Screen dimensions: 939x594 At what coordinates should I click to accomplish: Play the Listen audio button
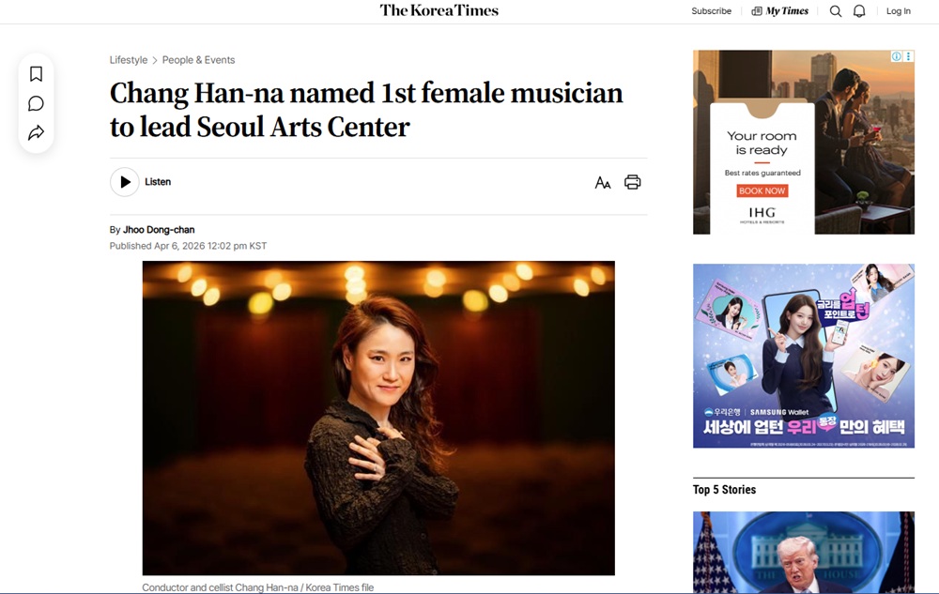pos(125,182)
